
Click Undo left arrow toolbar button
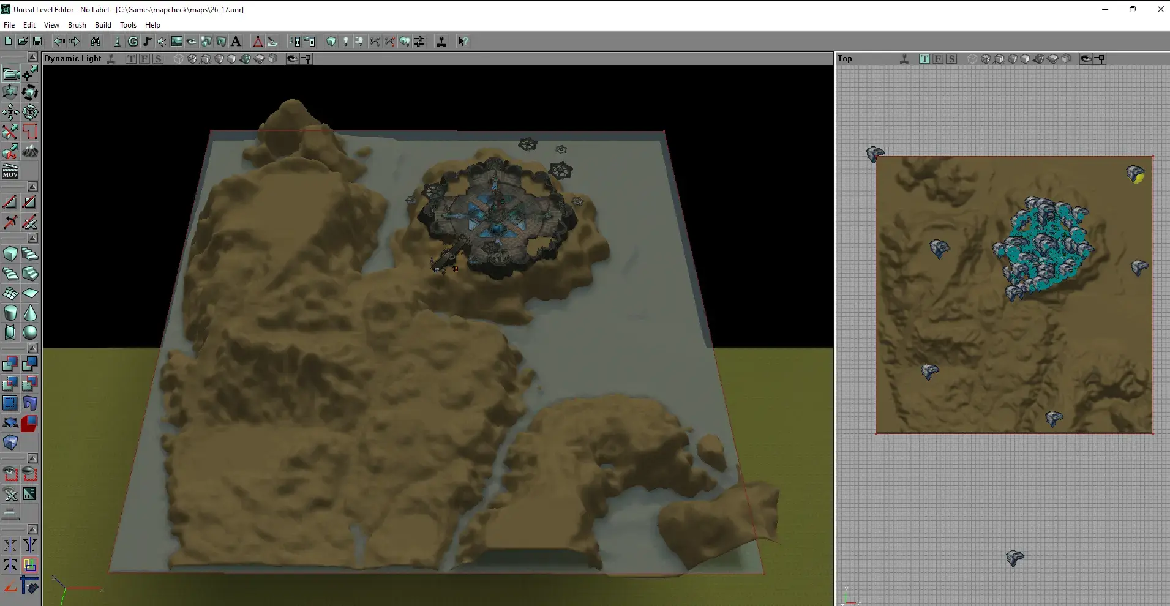tap(59, 42)
